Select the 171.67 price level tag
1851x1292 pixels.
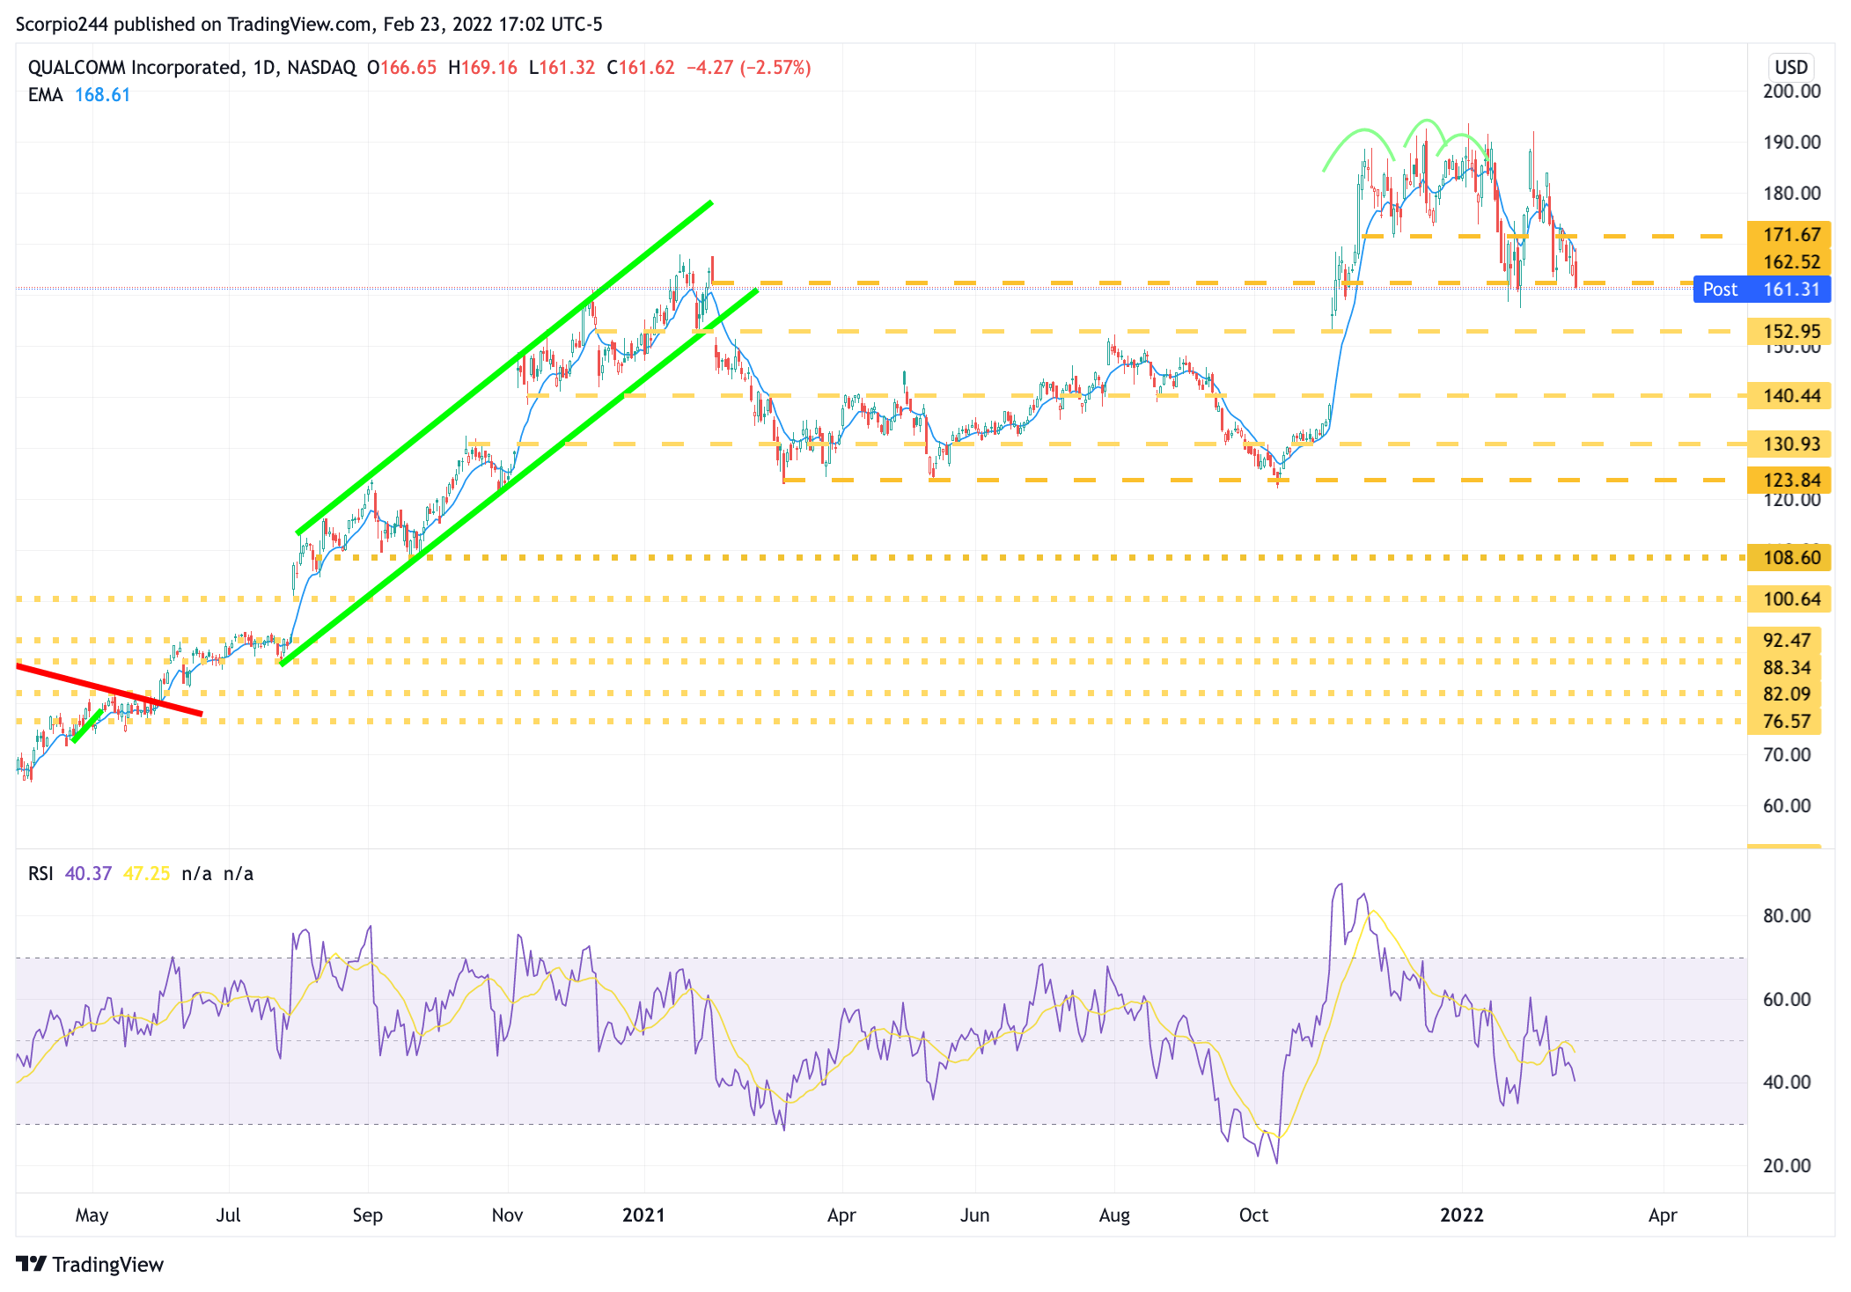click(x=1789, y=234)
